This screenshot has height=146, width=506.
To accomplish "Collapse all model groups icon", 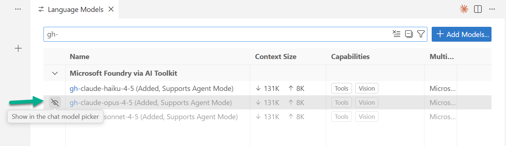I will pyautogui.click(x=409, y=34).
